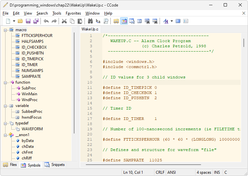Click the Paste clipboard icon

click(x=80, y=21)
